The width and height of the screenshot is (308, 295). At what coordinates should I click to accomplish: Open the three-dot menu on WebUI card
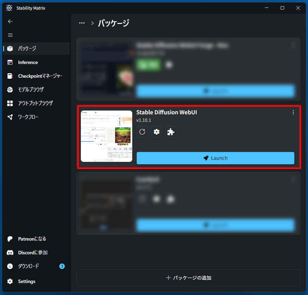coord(293,112)
